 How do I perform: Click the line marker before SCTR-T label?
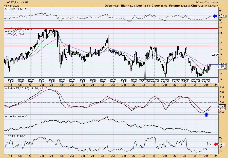tap(6, 136)
